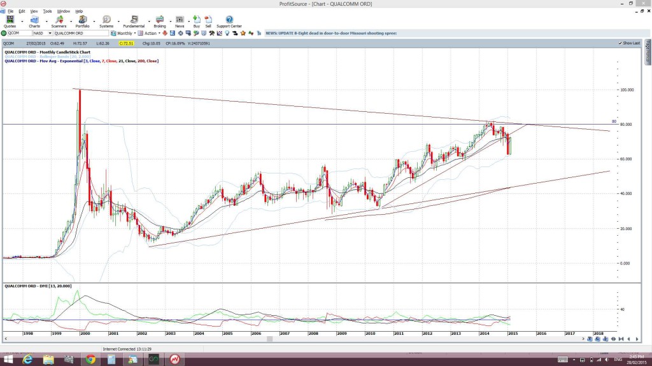Open Chrome from the taskbar
Screen dimensions: 652x366
90,360
